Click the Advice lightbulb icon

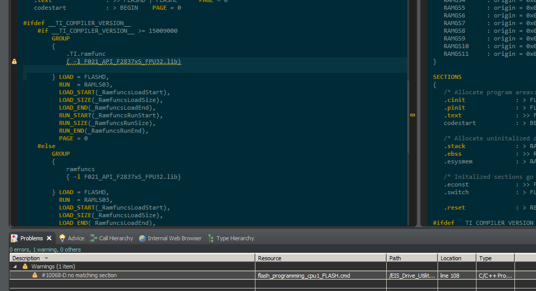(62, 238)
